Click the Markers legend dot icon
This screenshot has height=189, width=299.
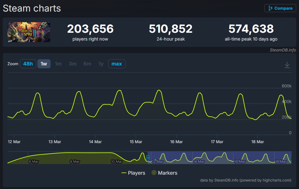154,173
